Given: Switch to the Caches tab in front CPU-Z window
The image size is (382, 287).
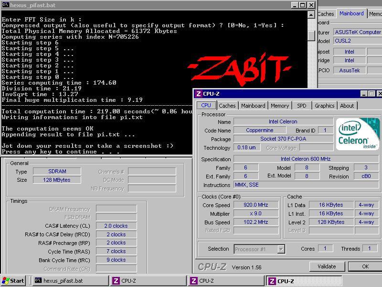Looking at the screenshot, I should point(227,106).
